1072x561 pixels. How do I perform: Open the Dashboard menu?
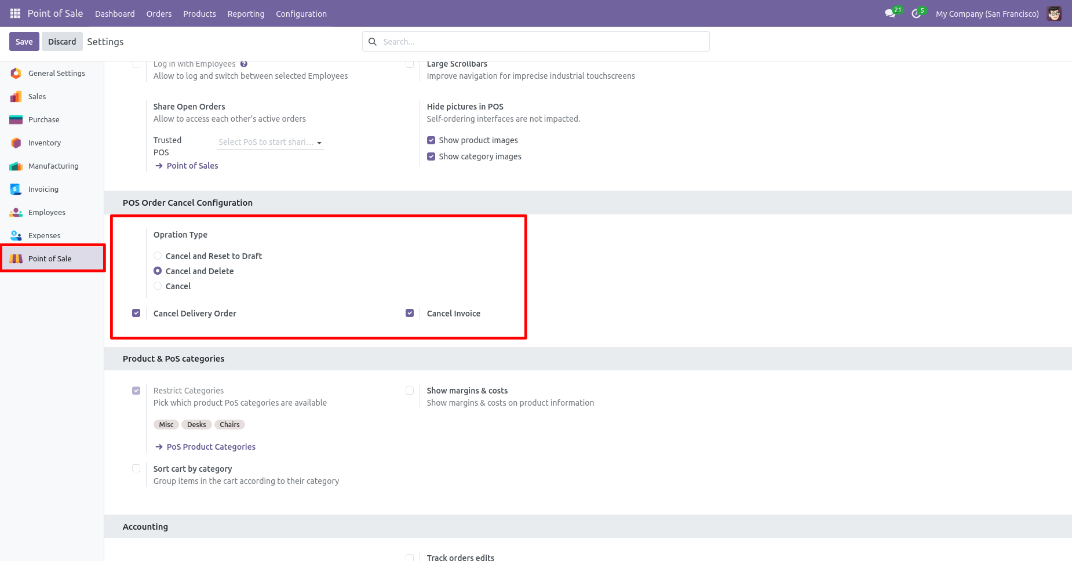(x=115, y=13)
